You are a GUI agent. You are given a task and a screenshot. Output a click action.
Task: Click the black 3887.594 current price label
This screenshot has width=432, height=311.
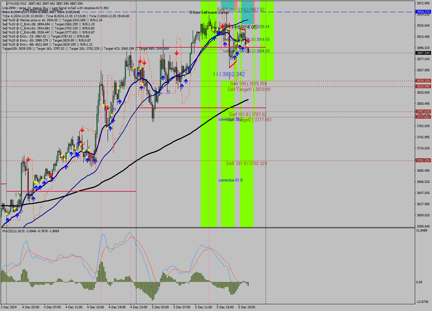point(423,53)
